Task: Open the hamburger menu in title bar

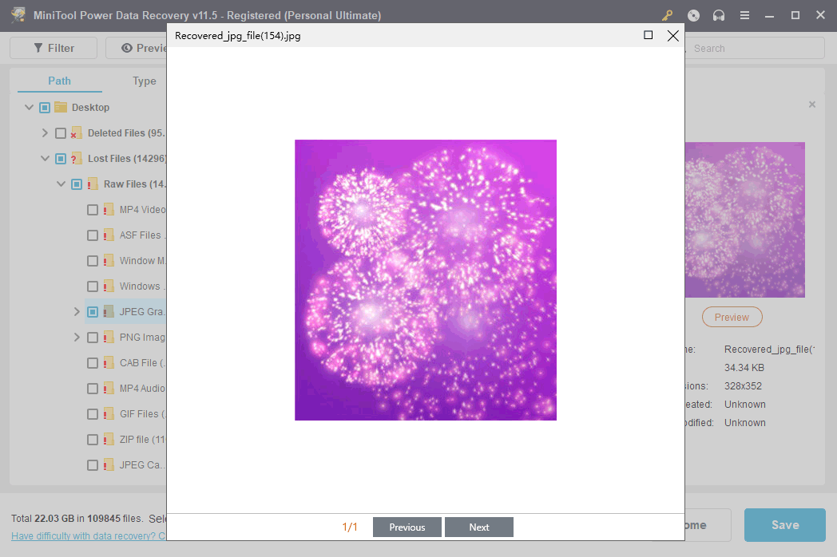Action: [744, 15]
